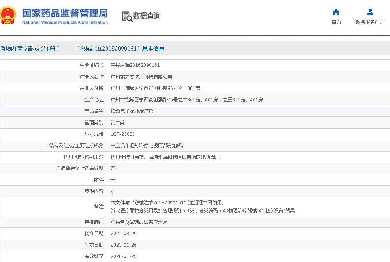
Task: Click registrant name 广州龙之杰医疗科技有限公司
Action: coord(141,77)
